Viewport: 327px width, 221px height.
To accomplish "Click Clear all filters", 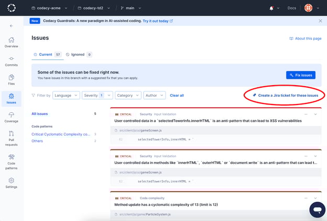I will 177,96.
